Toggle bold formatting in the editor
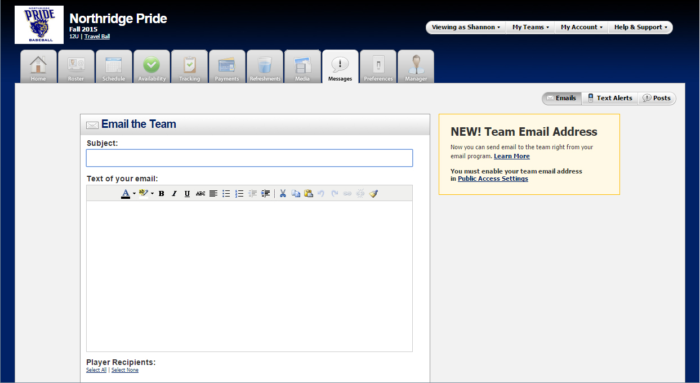700x383 pixels. coord(162,194)
